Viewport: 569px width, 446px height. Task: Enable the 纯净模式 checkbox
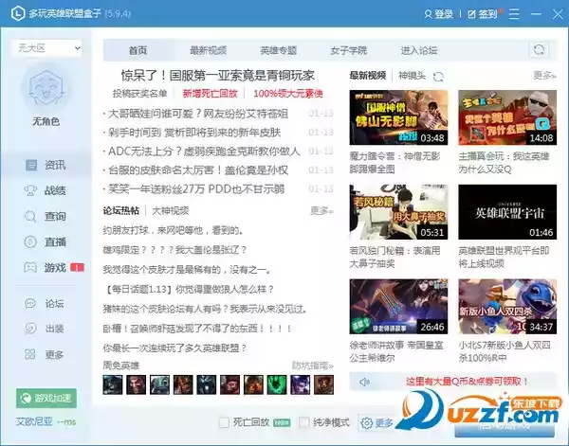[303, 422]
